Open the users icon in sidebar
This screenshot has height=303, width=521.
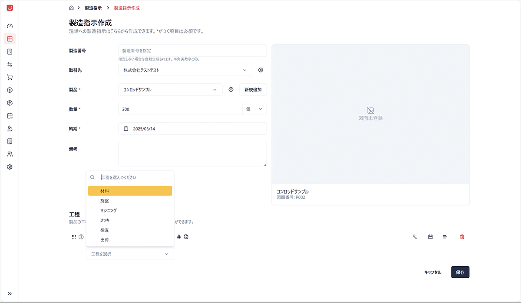[x=10, y=154]
